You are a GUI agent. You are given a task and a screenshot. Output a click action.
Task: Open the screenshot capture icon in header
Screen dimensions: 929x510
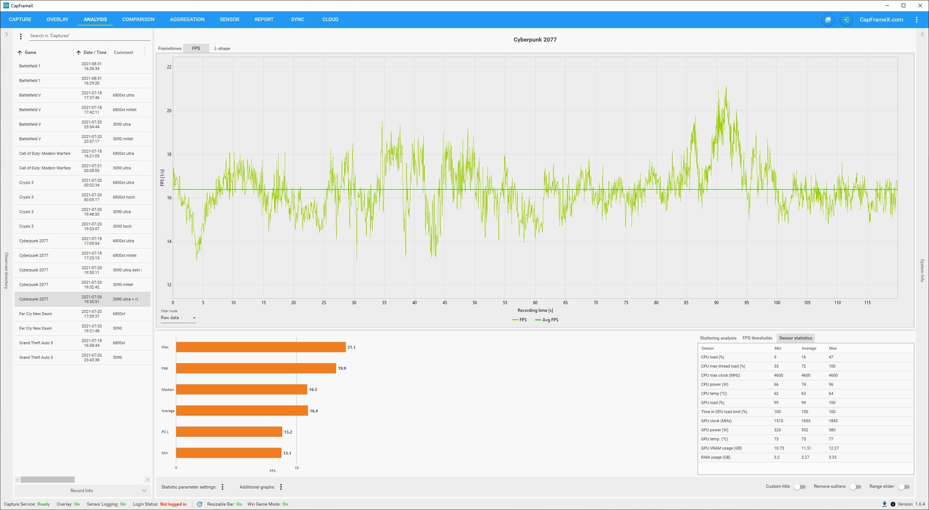tap(828, 20)
